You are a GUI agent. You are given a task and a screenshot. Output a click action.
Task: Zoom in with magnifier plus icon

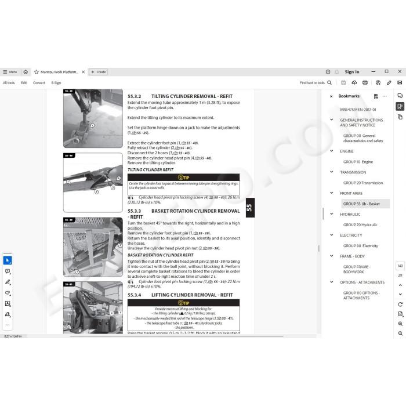click(400, 324)
